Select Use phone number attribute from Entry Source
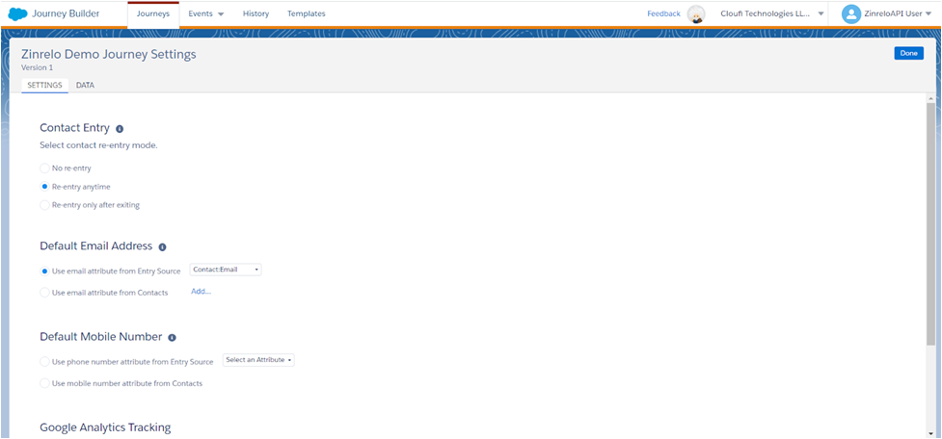The width and height of the screenshot is (942, 439). pos(44,362)
